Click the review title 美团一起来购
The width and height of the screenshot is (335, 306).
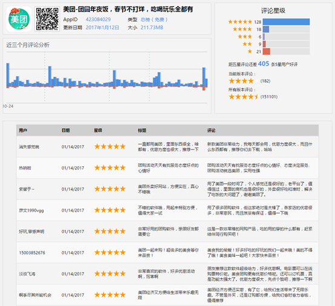click(168, 253)
